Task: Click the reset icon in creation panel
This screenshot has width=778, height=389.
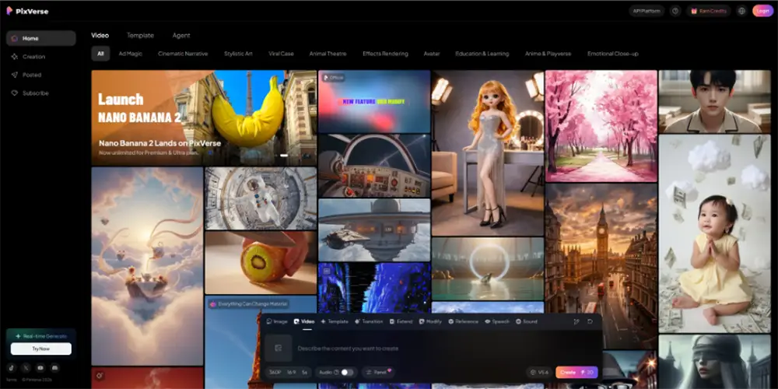Action: point(591,321)
